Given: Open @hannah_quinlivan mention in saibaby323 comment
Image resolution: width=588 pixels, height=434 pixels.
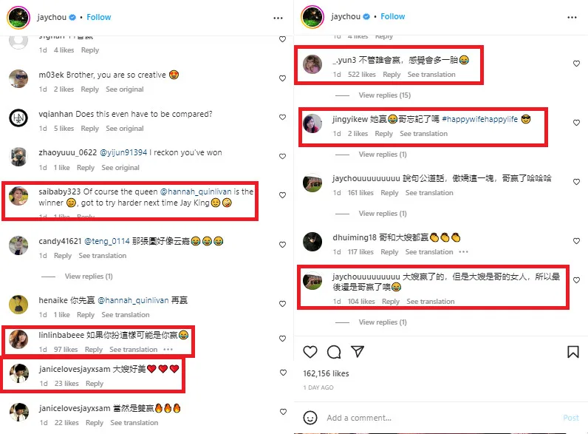Looking at the screenshot, I should click(196, 191).
